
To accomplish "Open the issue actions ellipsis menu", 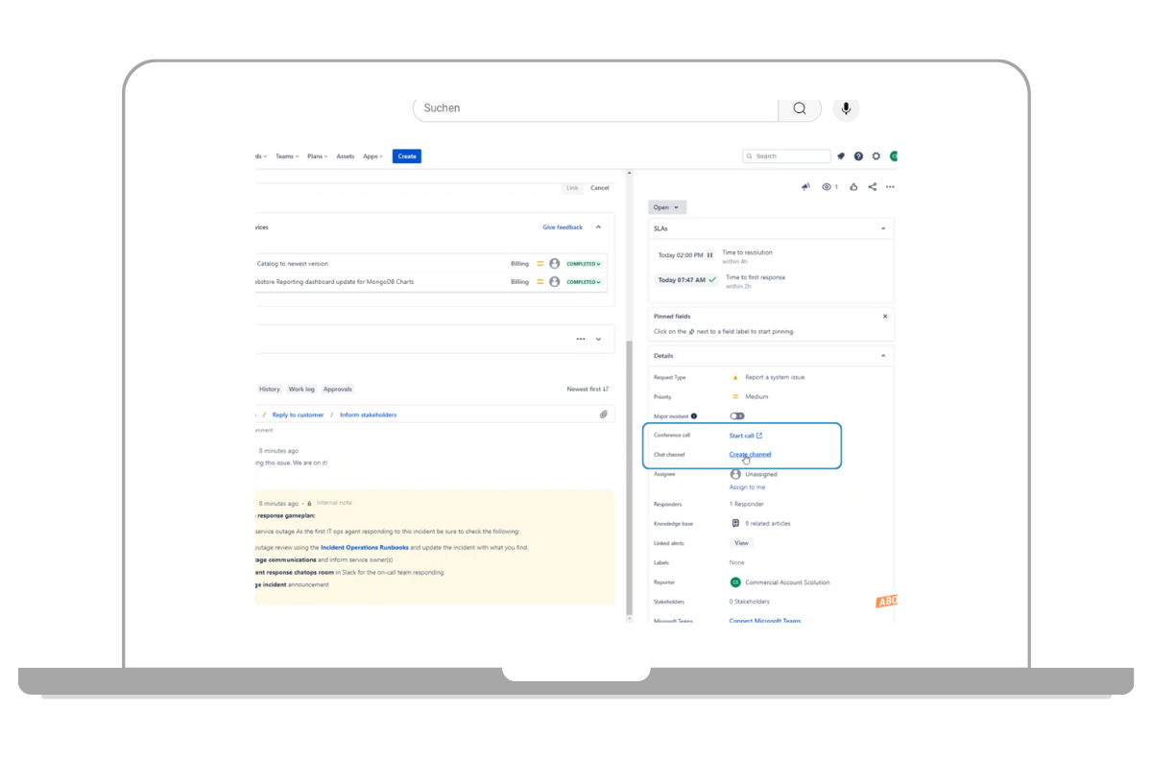I will pos(890,187).
